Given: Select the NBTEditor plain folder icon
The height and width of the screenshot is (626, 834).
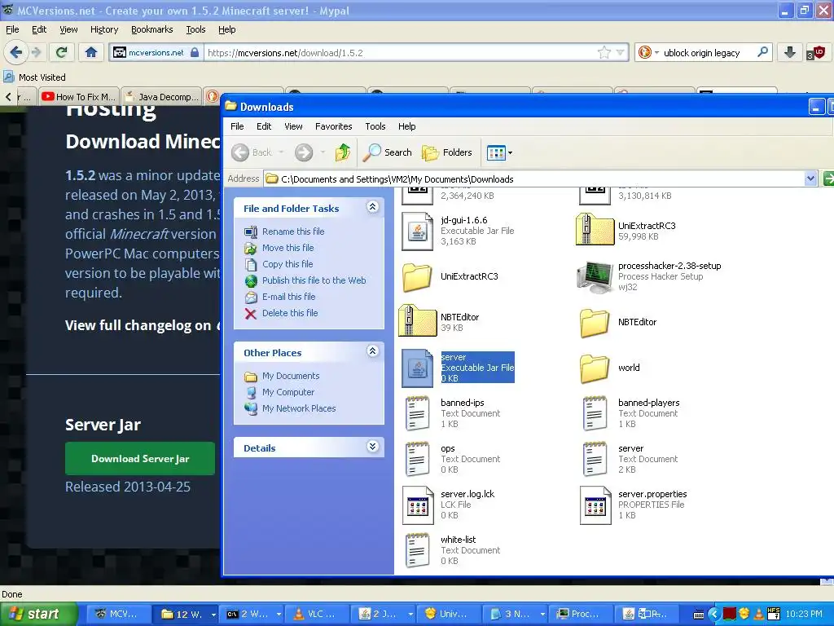Looking at the screenshot, I should (595, 323).
